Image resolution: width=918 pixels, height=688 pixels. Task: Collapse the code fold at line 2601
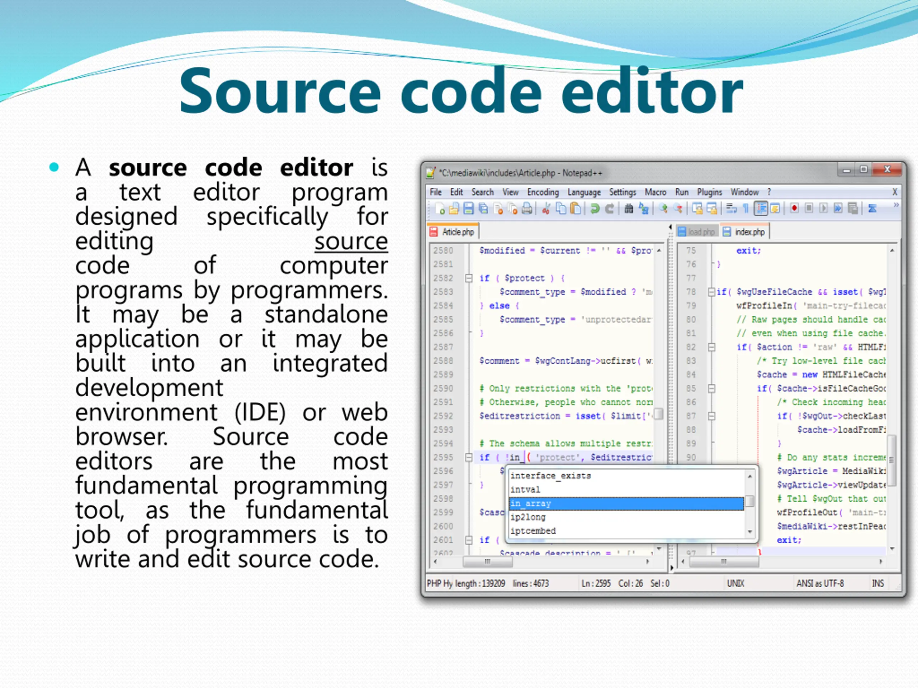click(x=469, y=540)
